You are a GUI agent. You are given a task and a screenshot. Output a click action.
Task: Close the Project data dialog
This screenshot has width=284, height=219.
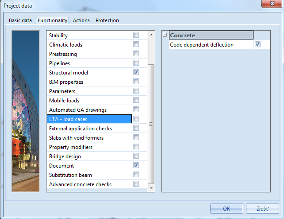272,4
